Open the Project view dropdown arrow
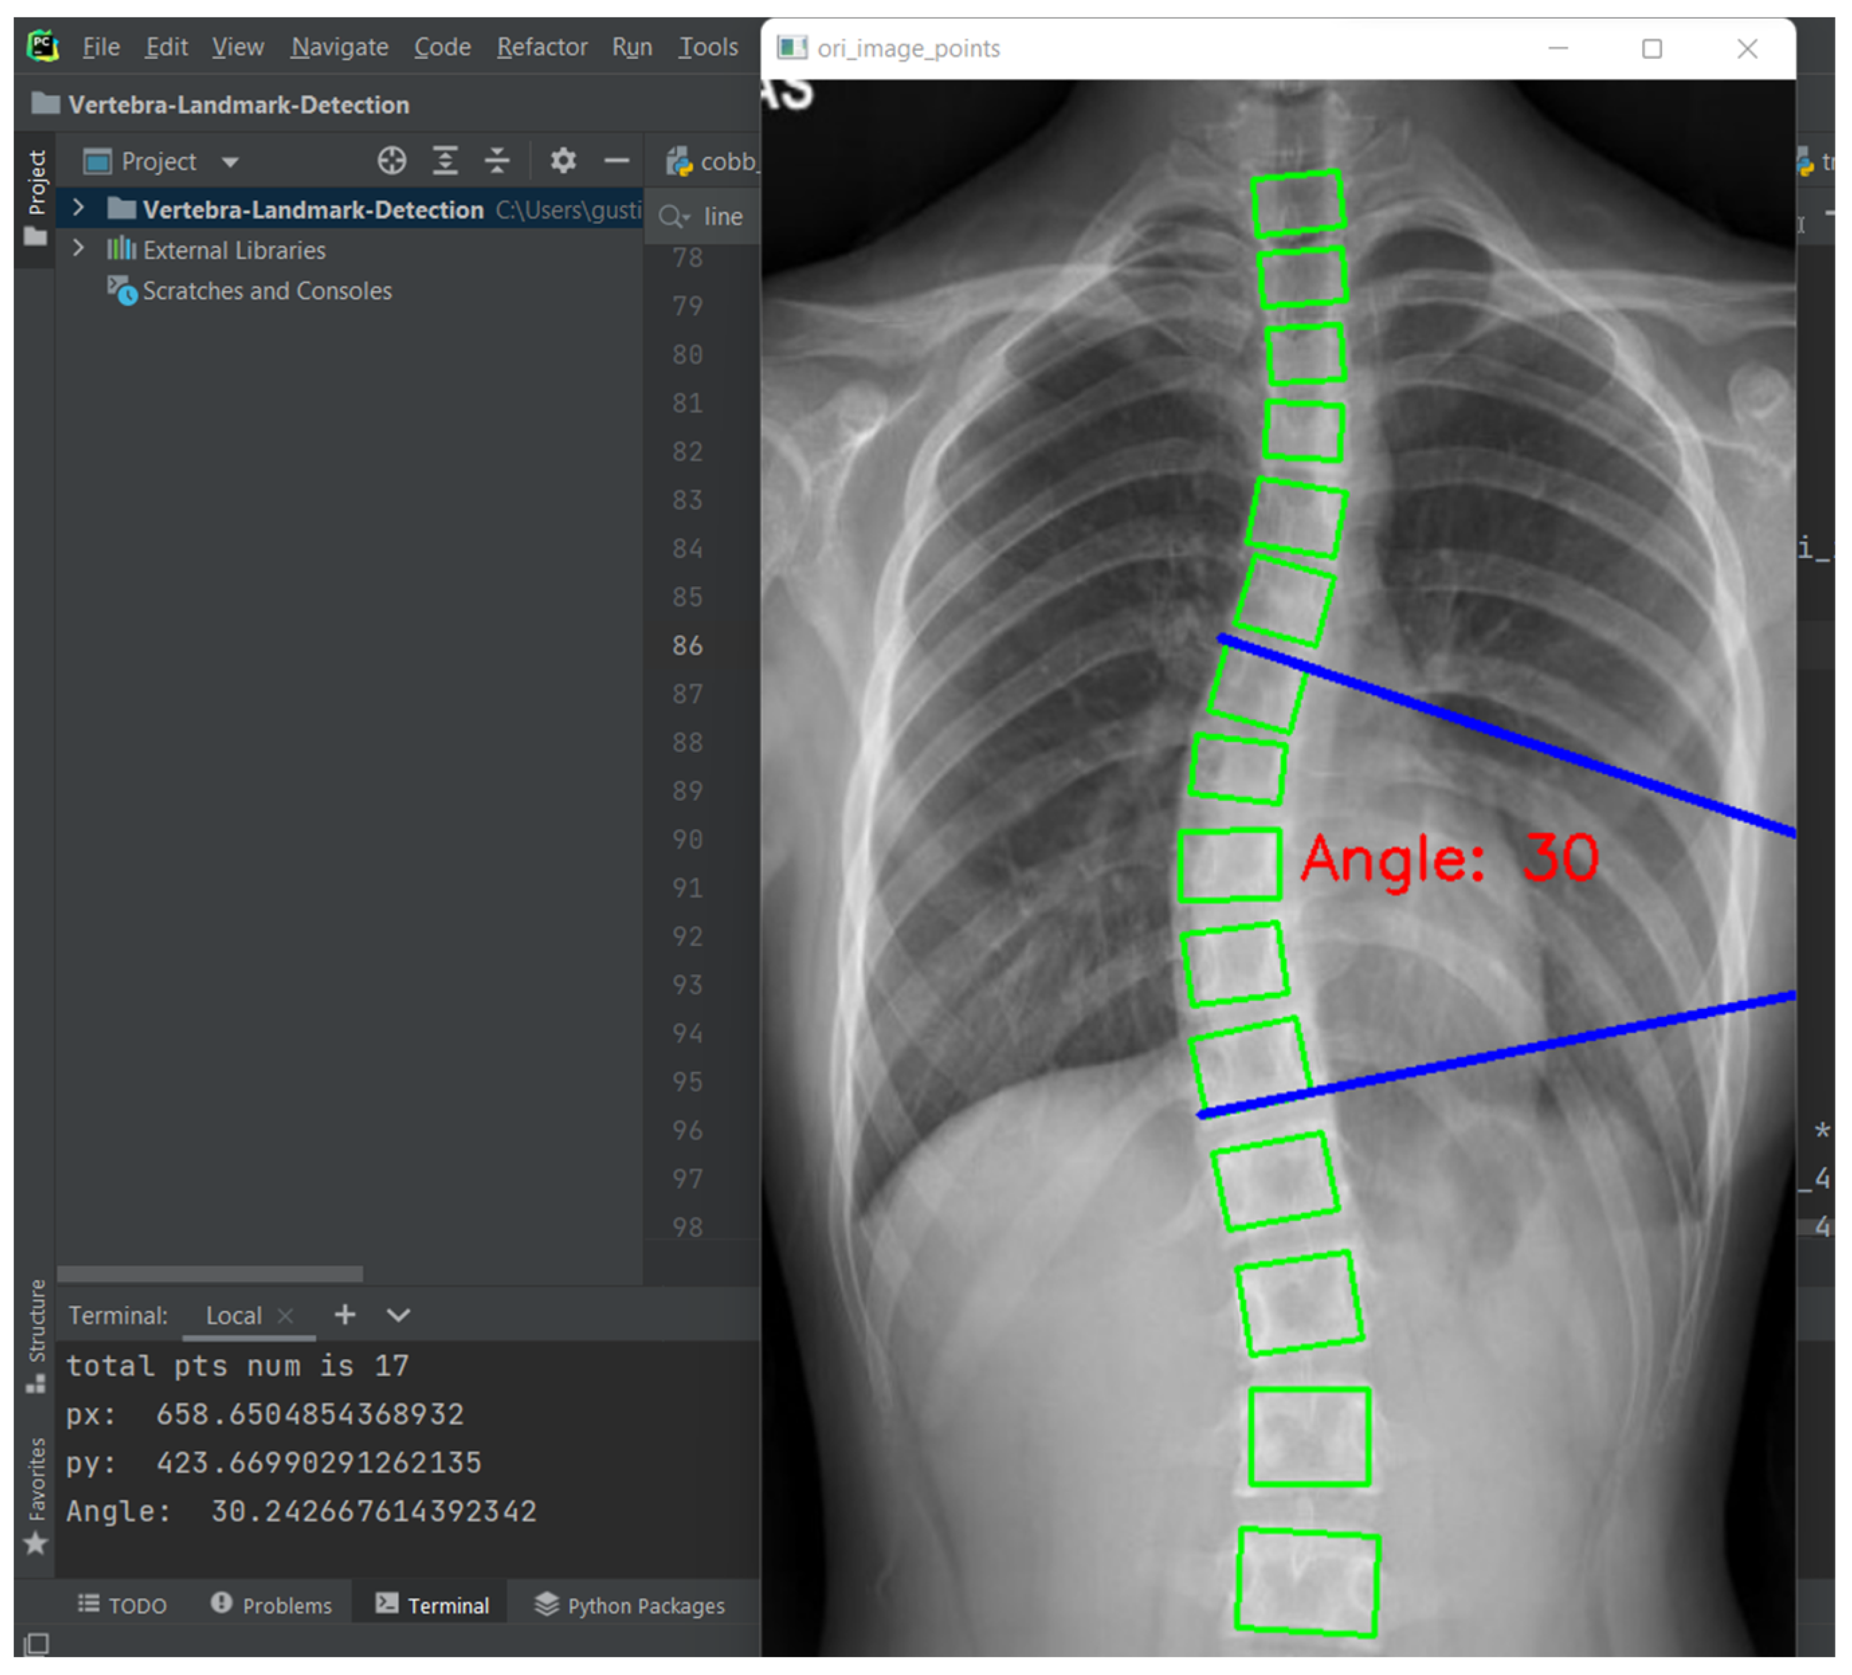The height and width of the screenshot is (1675, 1852). [229, 162]
